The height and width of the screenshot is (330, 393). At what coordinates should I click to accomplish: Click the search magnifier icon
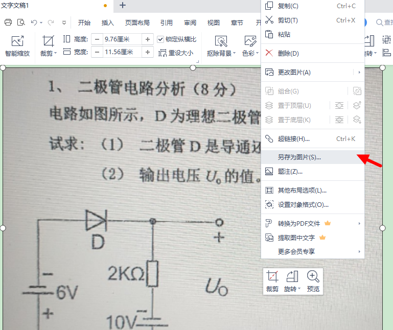(379, 22)
